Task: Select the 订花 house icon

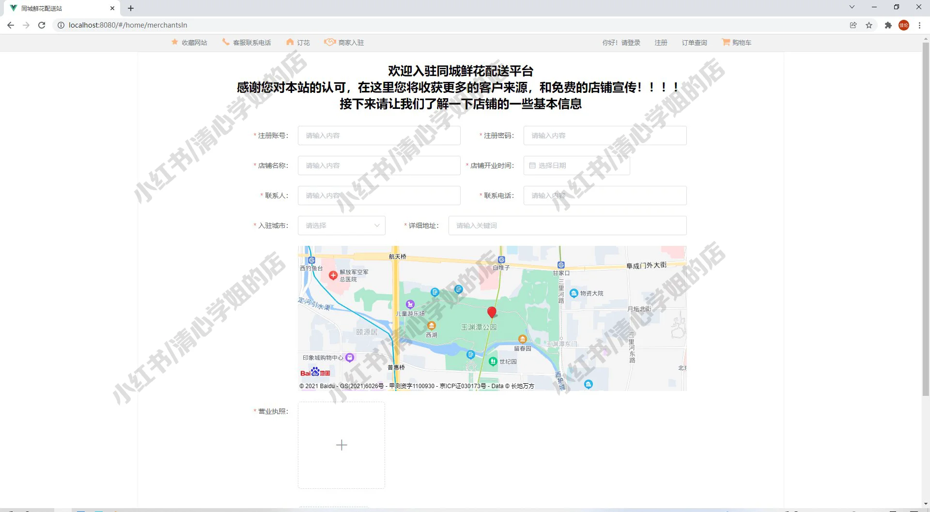Action: point(289,43)
